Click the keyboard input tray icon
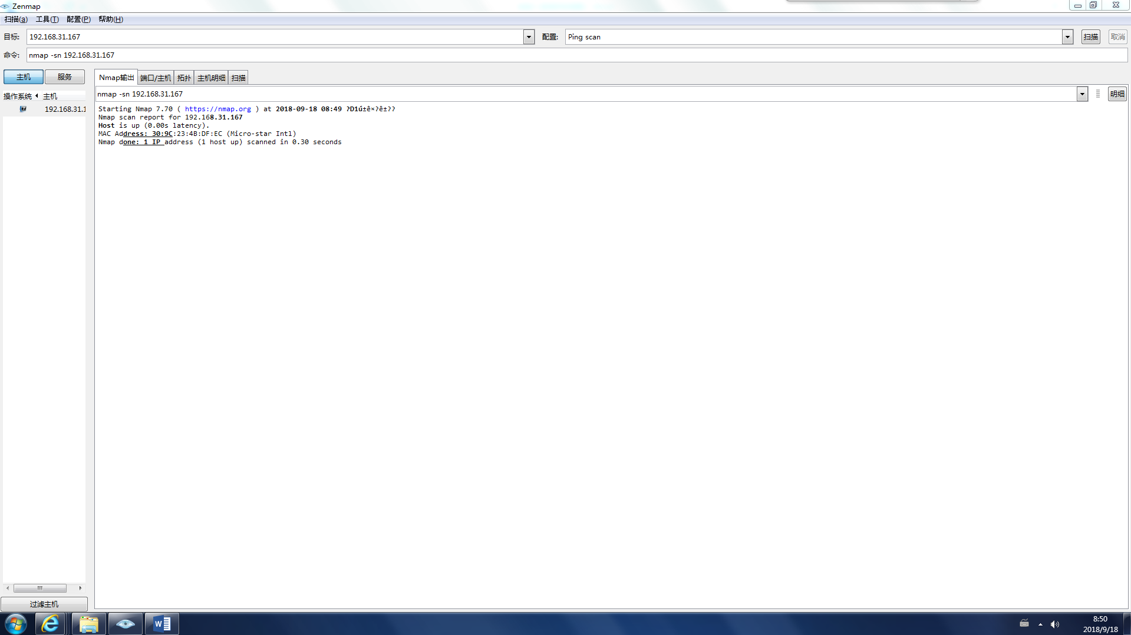The width and height of the screenshot is (1131, 635). (x=1024, y=624)
